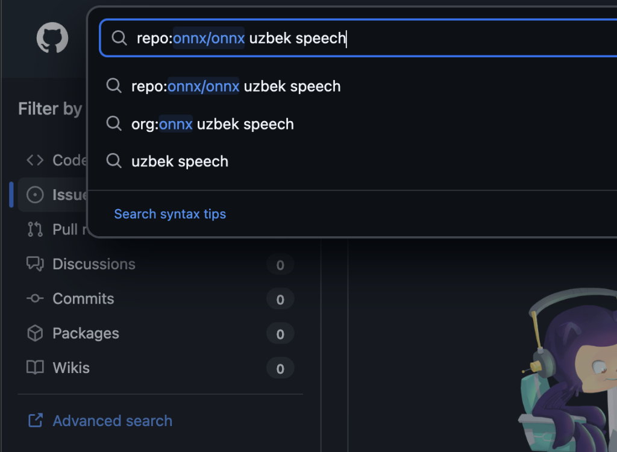Filter results by Discussions
617x452 pixels.
pyautogui.click(x=94, y=264)
